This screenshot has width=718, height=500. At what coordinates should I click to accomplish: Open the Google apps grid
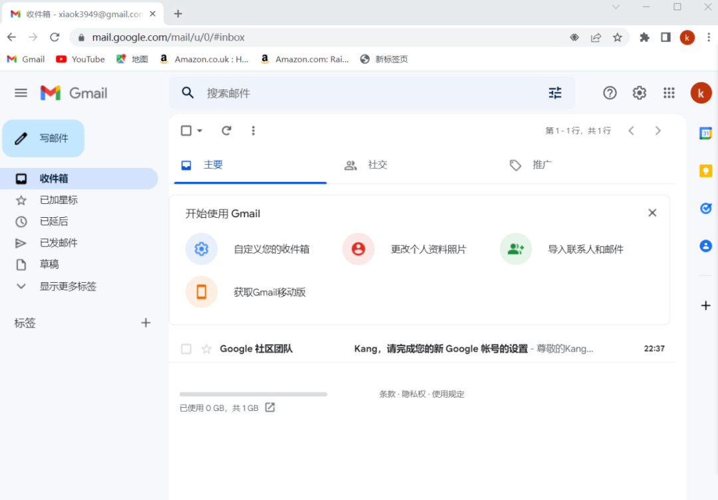pos(669,93)
